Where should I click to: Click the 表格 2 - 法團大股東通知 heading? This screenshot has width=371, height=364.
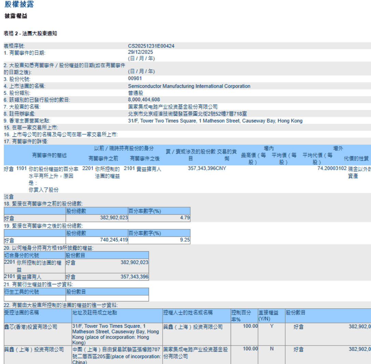pos(30,33)
